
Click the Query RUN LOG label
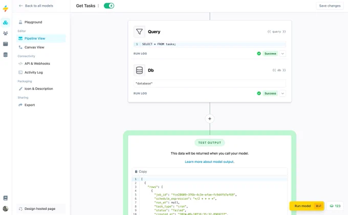point(140,54)
